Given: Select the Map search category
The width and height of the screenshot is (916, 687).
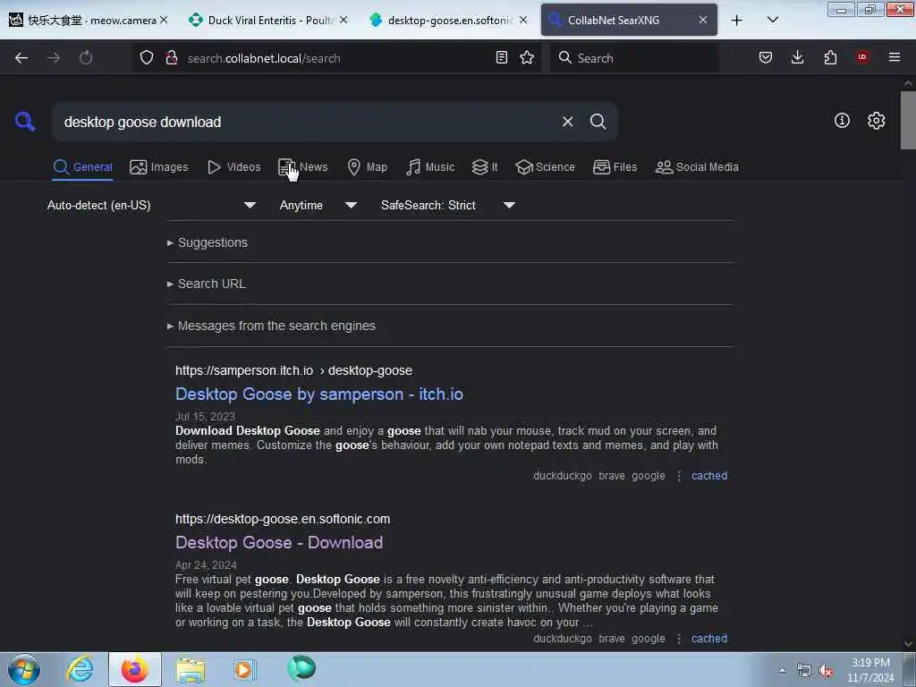Looking at the screenshot, I should coord(368,167).
